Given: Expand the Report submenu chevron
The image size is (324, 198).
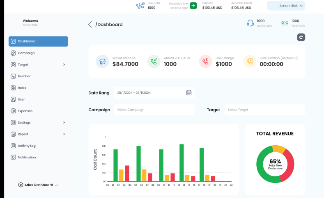Looking at the screenshot, I should click(x=64, y=134).
